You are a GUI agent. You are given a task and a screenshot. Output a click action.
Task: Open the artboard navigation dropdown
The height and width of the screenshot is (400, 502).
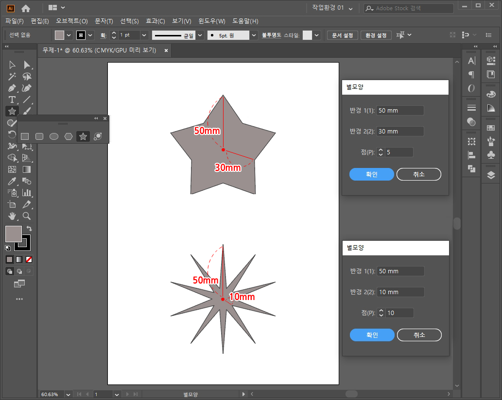(x=117, y=394)
